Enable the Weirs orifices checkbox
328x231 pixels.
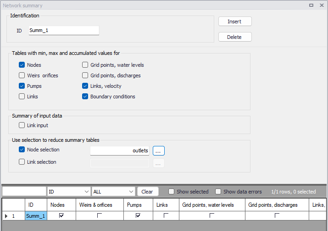tap(22, 75)
